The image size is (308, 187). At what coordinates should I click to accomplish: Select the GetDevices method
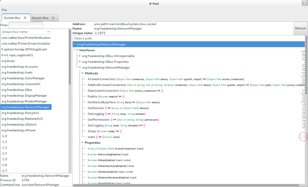[118, 108]
